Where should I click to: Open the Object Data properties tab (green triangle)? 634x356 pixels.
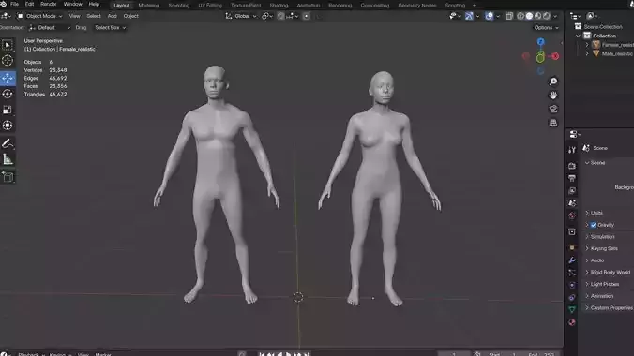(572, 309)
